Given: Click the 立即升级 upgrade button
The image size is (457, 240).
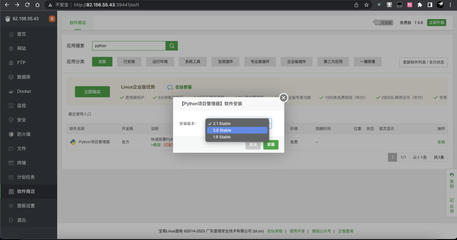Looking at the screenshot, I should [x=437, y=22].
